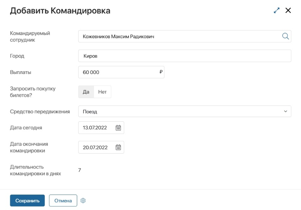Focus the Город field containing Киров

(x=185, y=56)
